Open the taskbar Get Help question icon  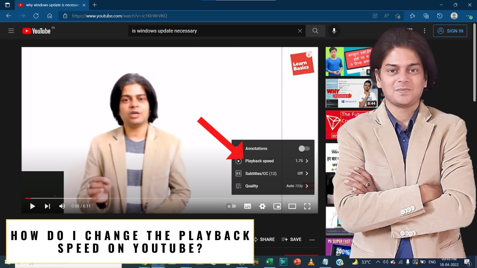click(x=339, y=262)
